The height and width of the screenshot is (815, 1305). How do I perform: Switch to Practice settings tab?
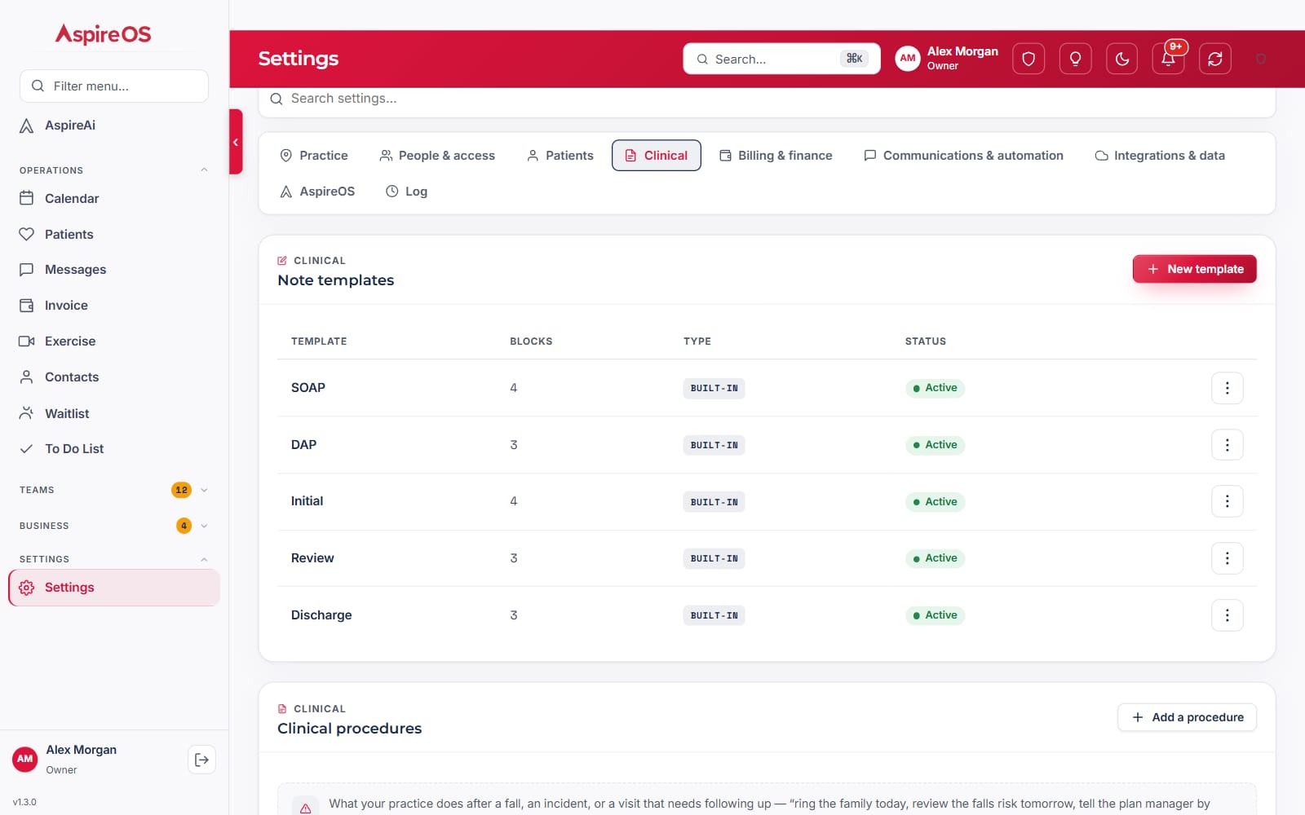tap(314, 156)
